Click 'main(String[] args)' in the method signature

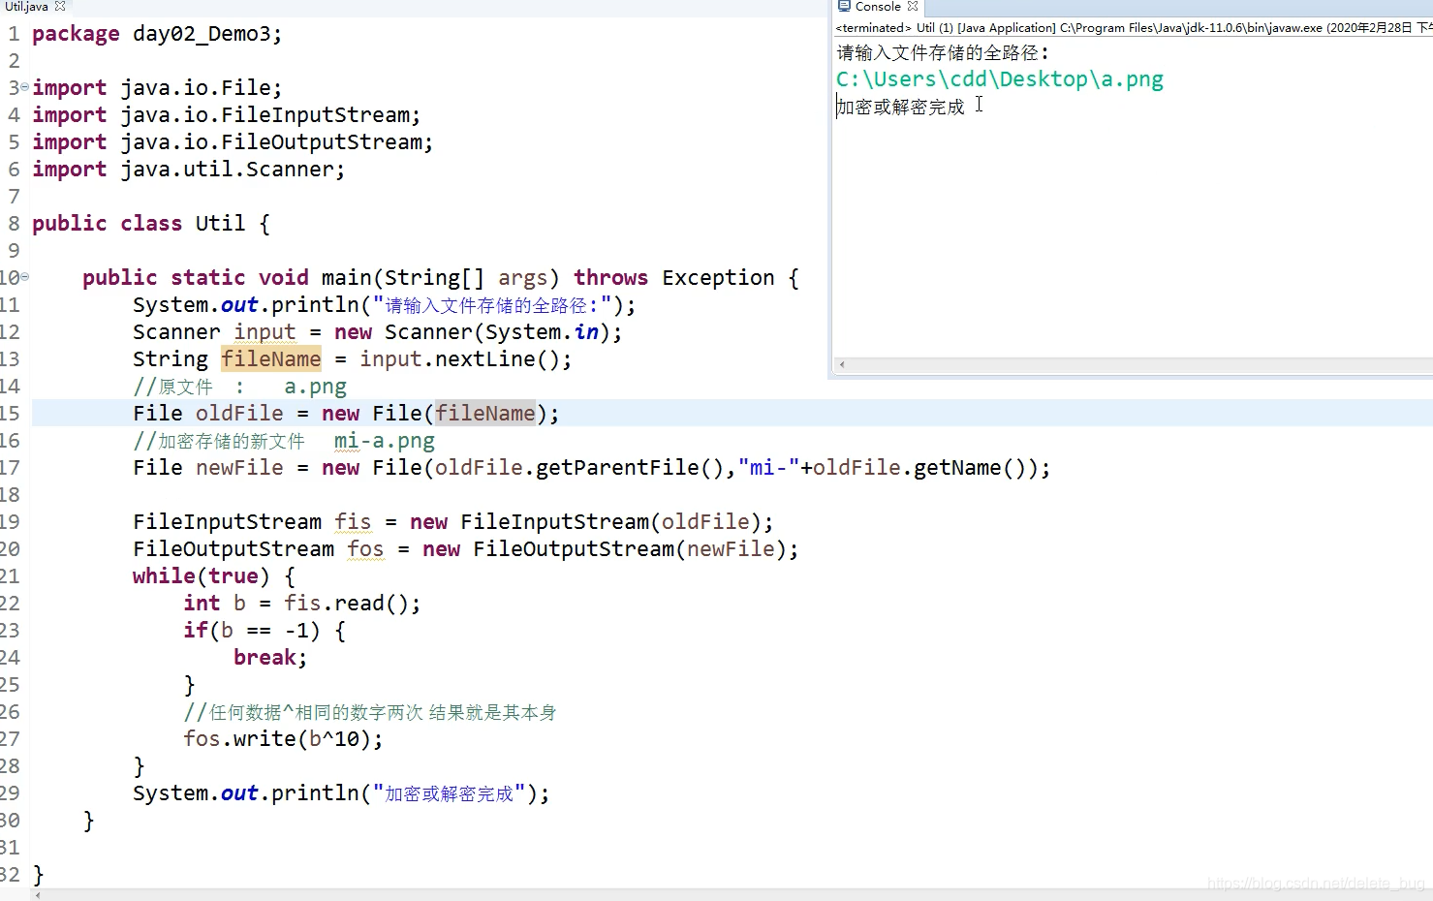pos(441,278)
